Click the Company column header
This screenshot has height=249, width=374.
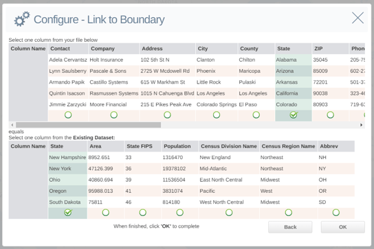pos(114,49)
